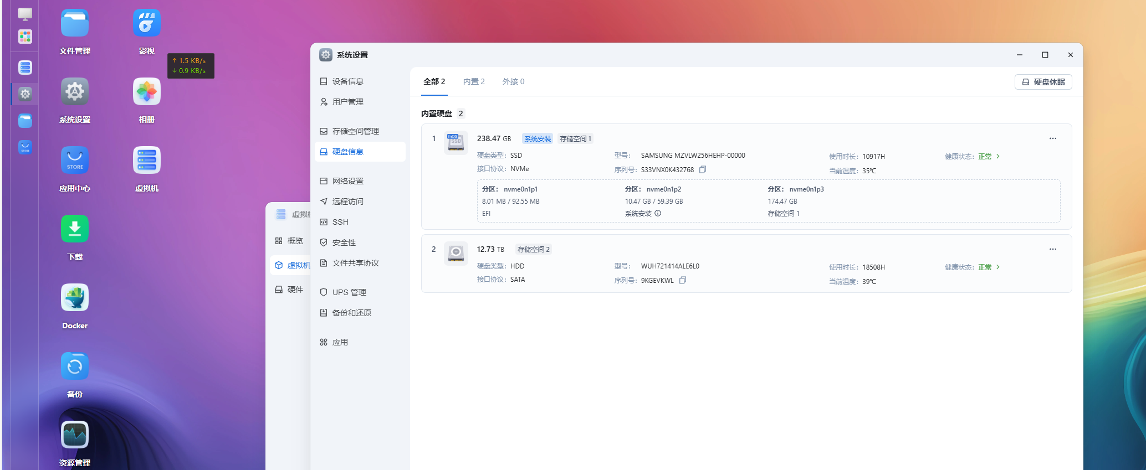Image resolution: width=1146 pixels, height=470 pixels.
Task: Select 网络设置 in the settings sidebar
Action: [347, 181]
